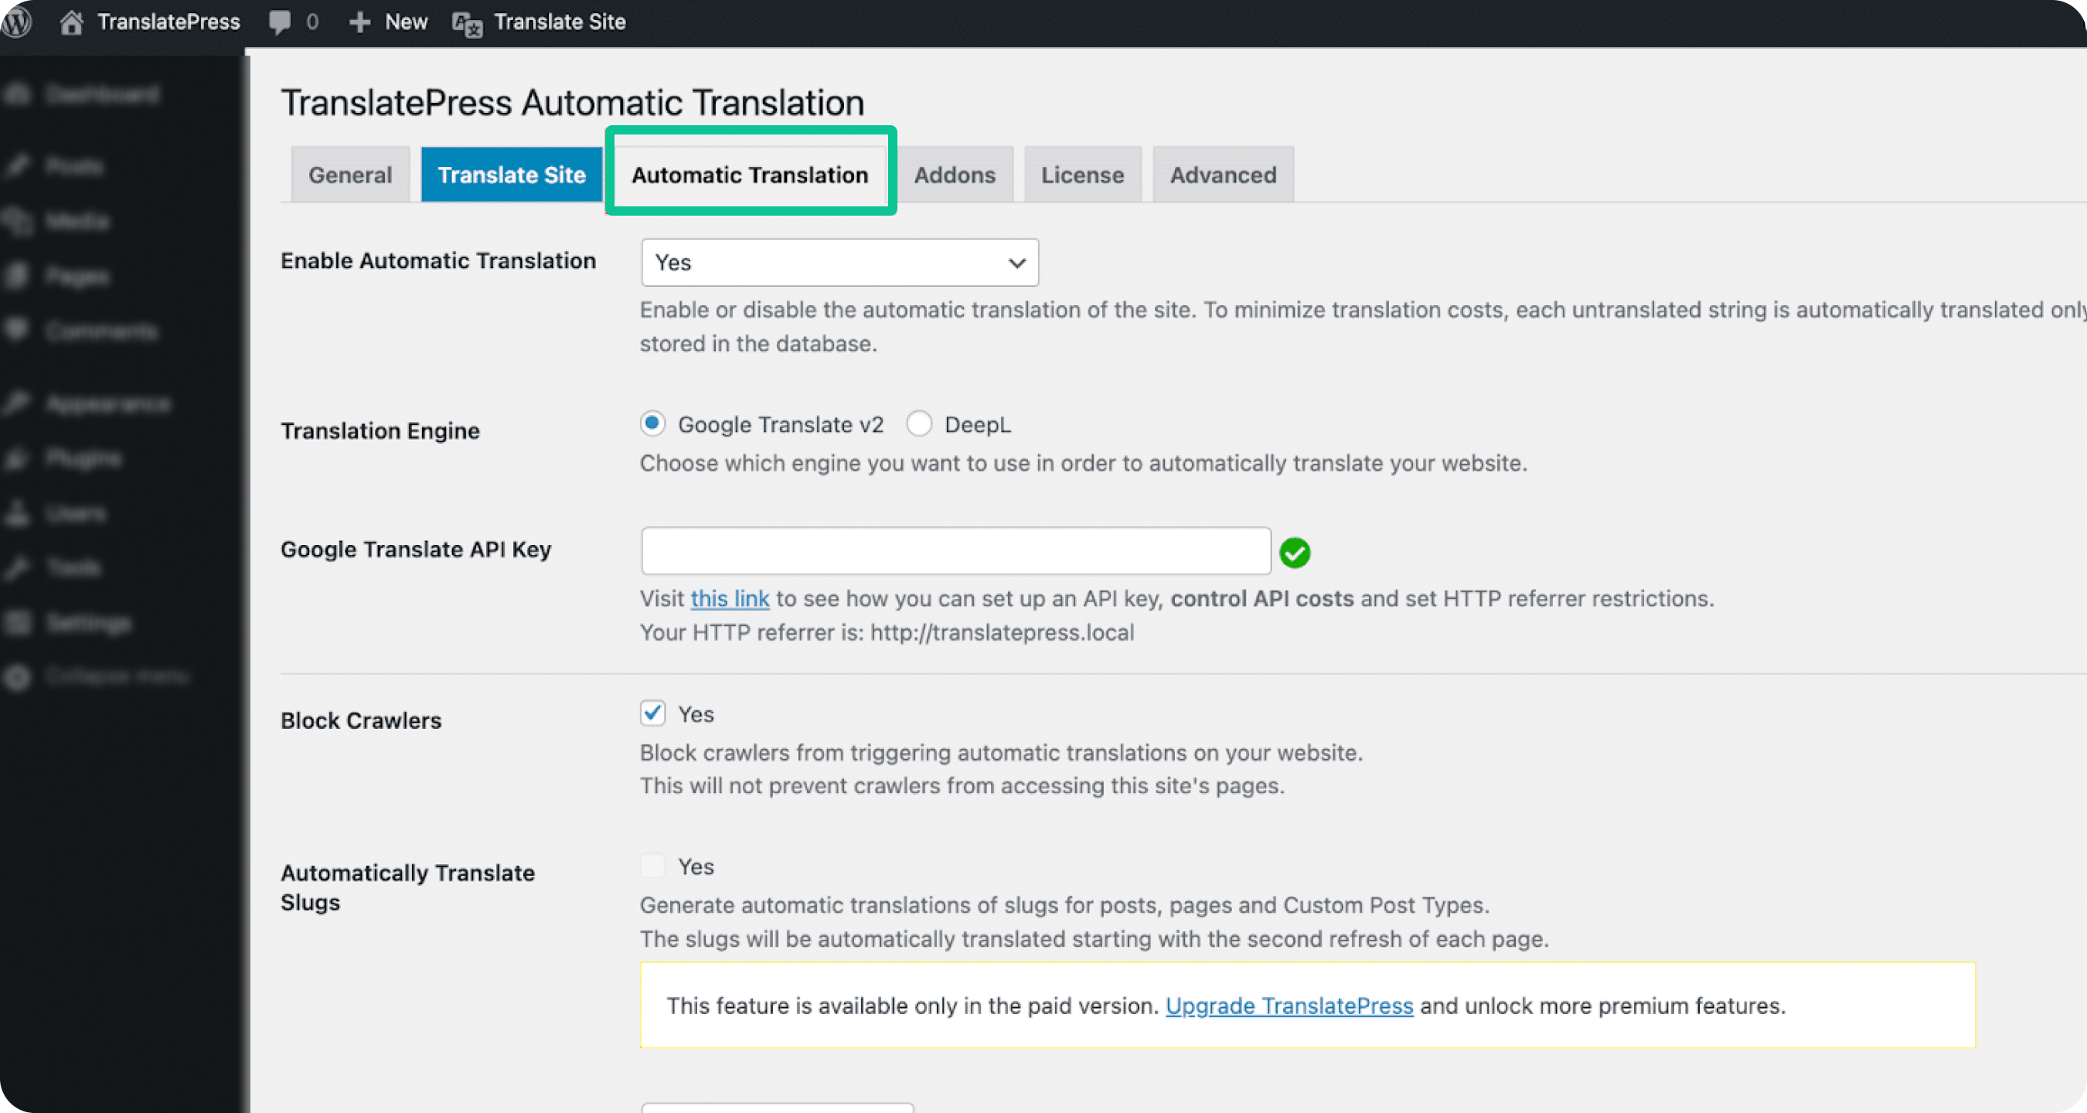Screen dimensions: 2087x1113
Task: Click the home icon beside TranslatePress
Action: pyautogui.click(x=70, y=22)
